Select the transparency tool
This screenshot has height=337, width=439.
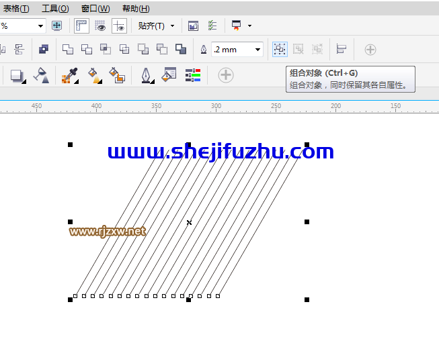tap(42, 75)
